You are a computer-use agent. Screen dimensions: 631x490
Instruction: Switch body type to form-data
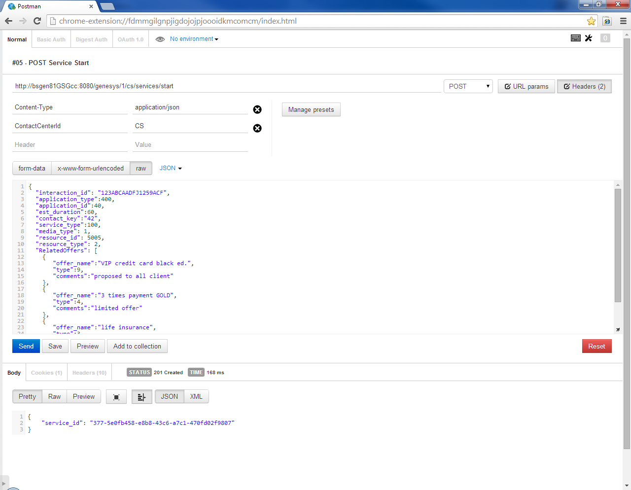[x=32, y=169]
